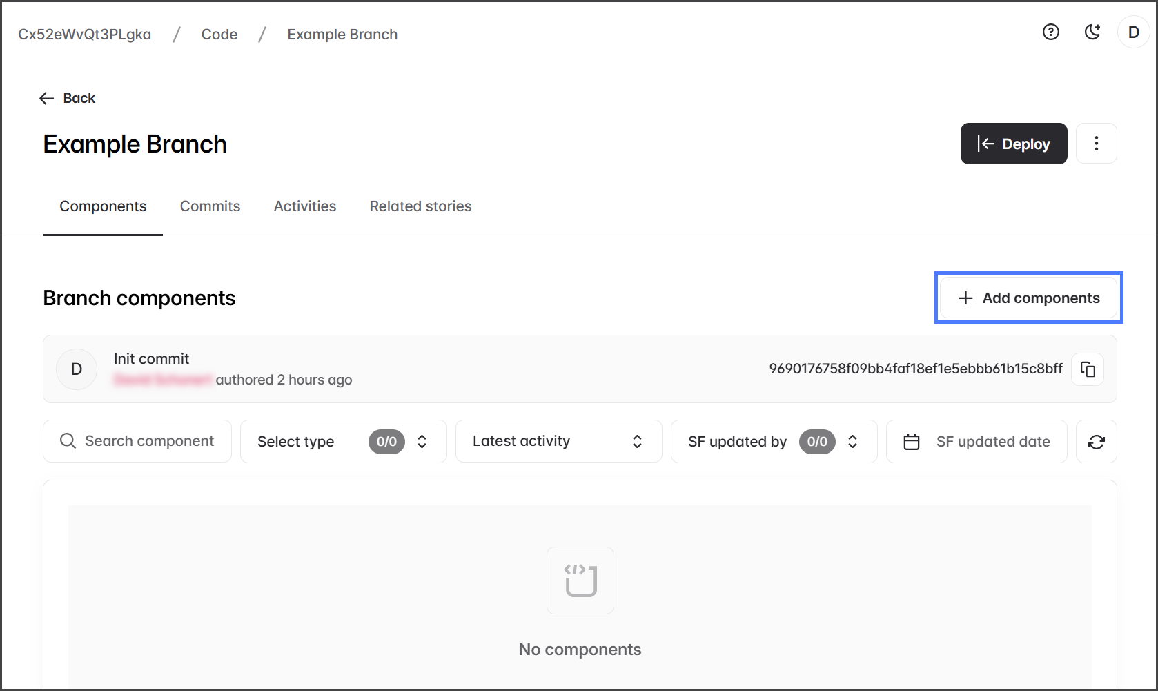Go to the Related stories tab
Image resolution: width=1158 pixels, height=691 pixels.
coord(420,206)
